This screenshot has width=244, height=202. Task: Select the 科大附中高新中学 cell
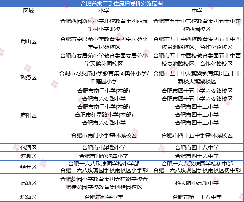tap(197, 183)
